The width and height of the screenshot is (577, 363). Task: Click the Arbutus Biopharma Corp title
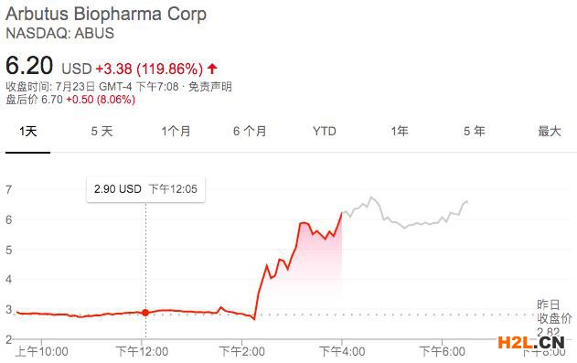point(106,14)
